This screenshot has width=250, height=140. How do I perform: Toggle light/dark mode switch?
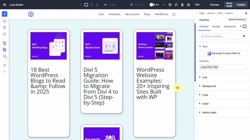[152, 5]
